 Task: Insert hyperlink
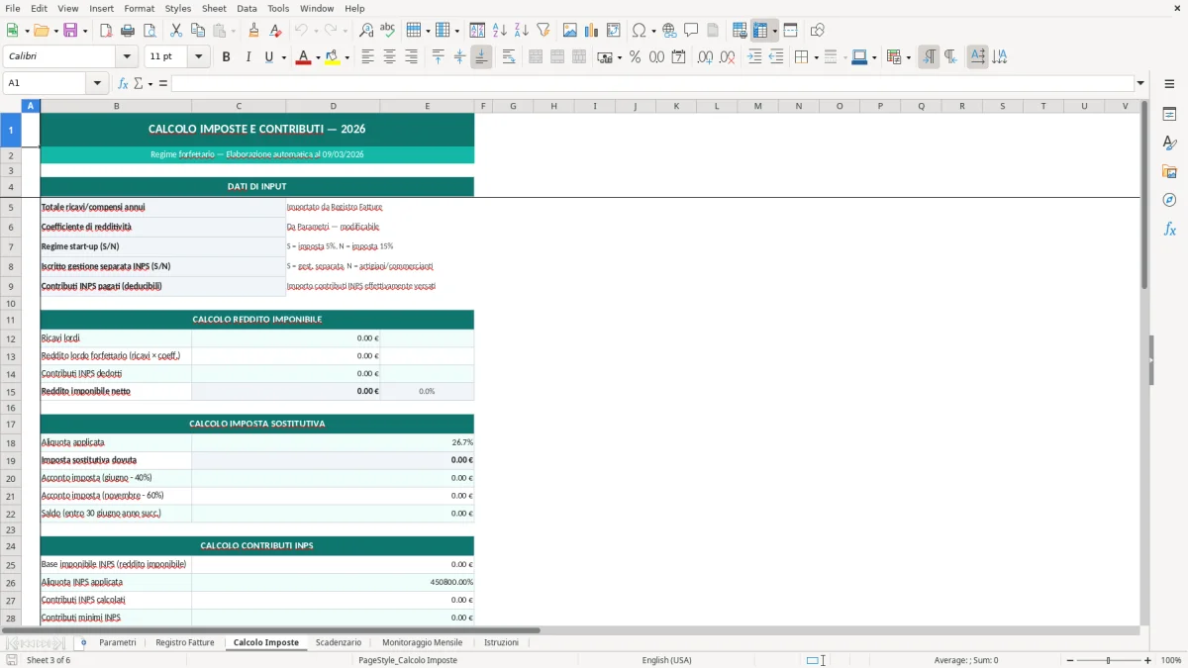[669, 31]
